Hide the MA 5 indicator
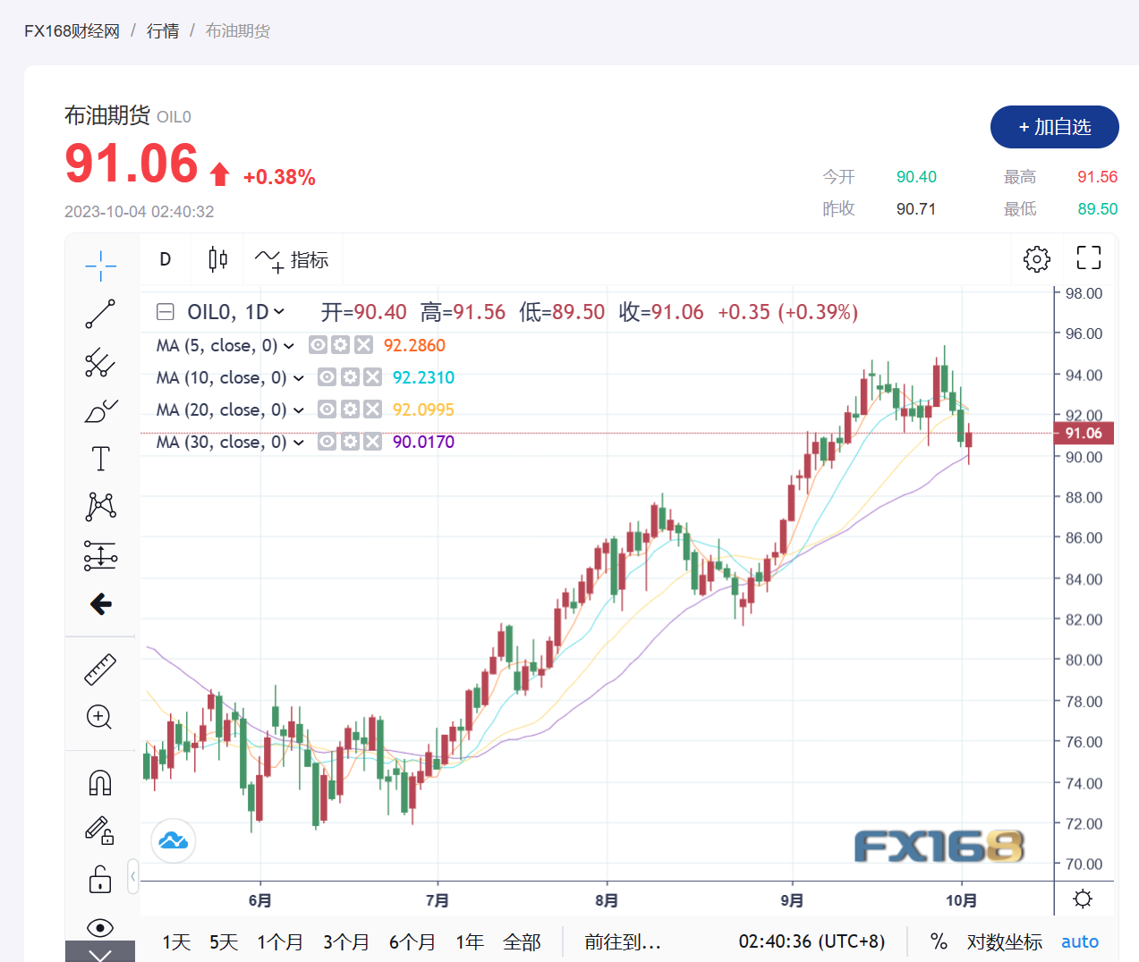The image size is (1139, 962). pyautogui.click(x=318, y=345)
